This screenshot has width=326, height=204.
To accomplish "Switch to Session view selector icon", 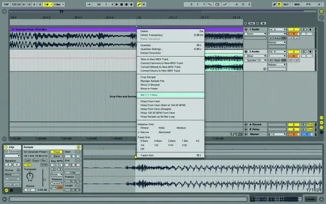I will (x=321, y=18).
